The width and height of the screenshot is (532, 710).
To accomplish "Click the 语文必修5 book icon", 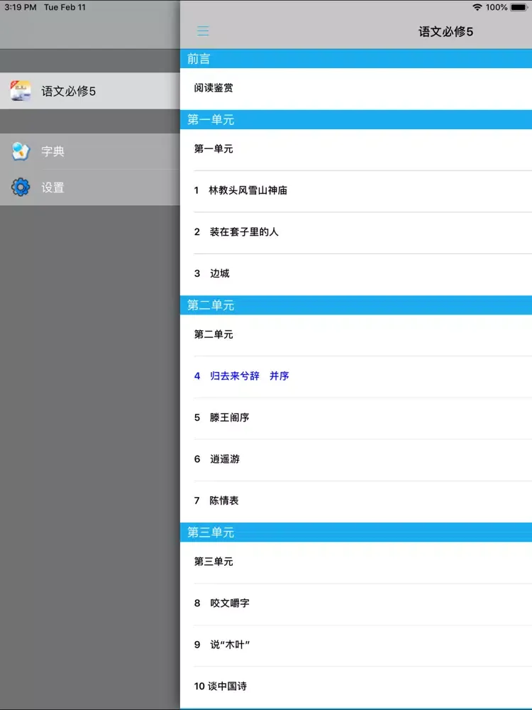I will tap(21, 91).
